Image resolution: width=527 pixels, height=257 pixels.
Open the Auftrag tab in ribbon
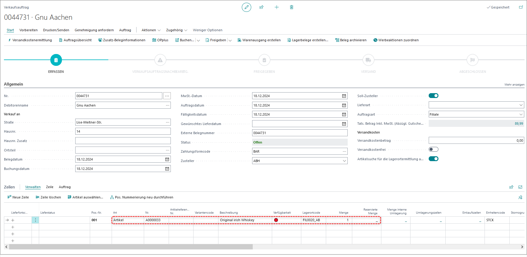click(x=125, y=30)
